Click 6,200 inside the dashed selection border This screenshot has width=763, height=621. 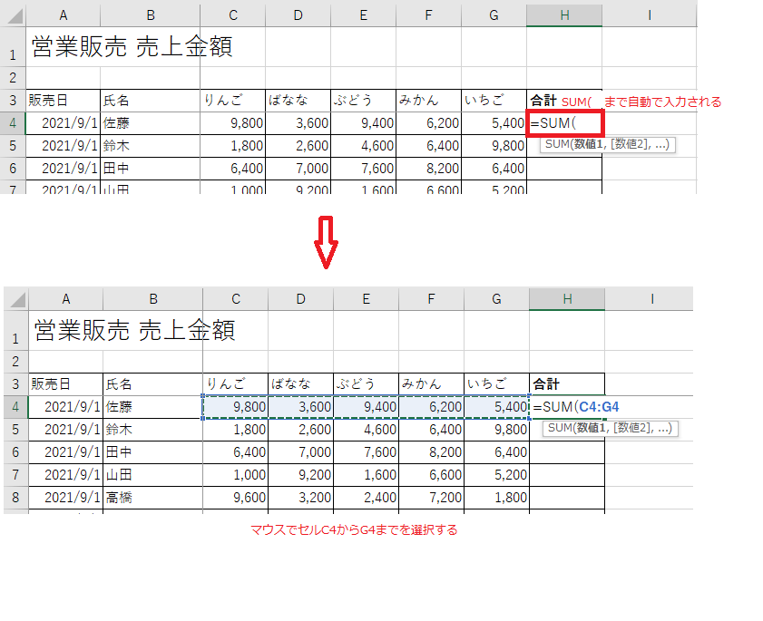[x=431, y=407]
